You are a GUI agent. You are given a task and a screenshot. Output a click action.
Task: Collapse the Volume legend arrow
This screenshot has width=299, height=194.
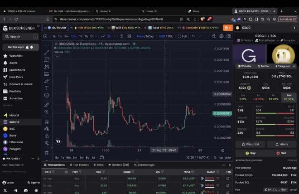pos(57,57)
